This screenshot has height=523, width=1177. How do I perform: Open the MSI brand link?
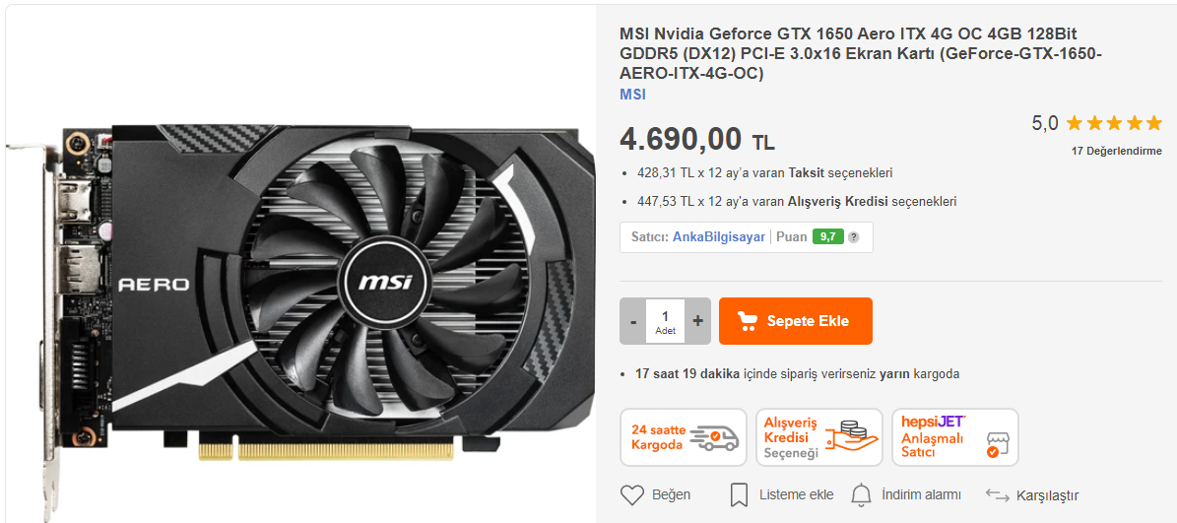tap(632, 95)
